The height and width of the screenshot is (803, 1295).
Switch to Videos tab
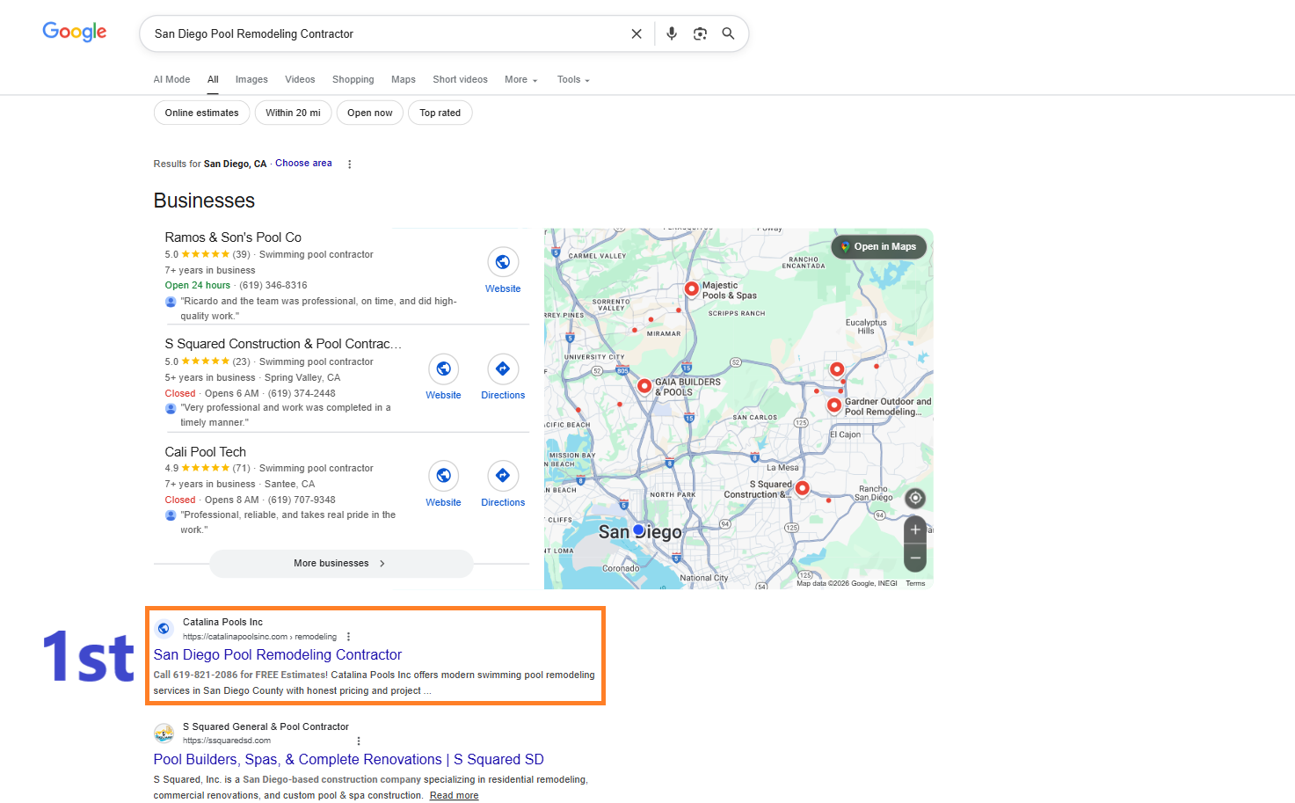tap(300, 79)
